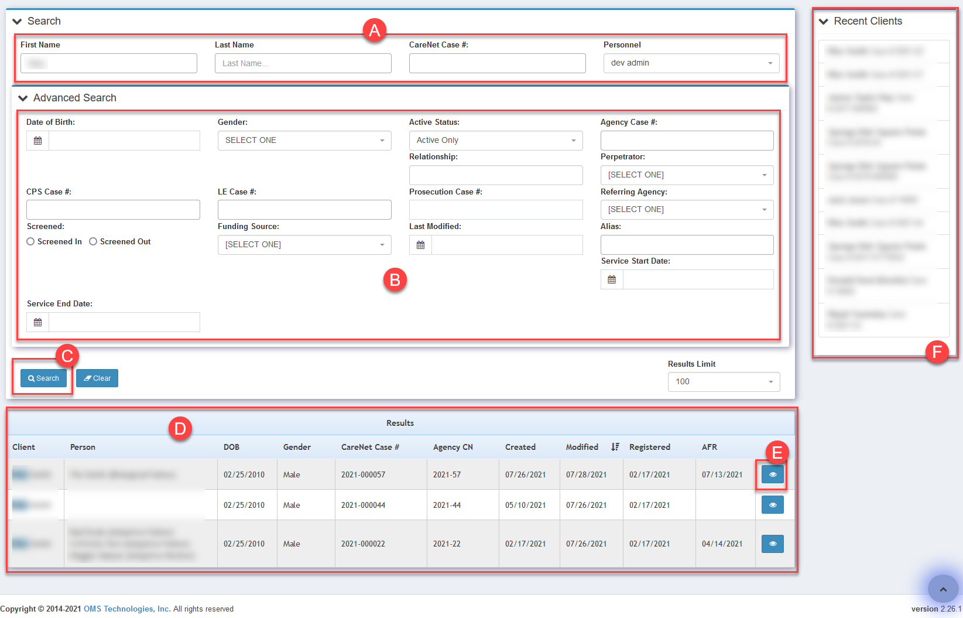
Task: Sort results by AFR column header
Action: (709, 447)
